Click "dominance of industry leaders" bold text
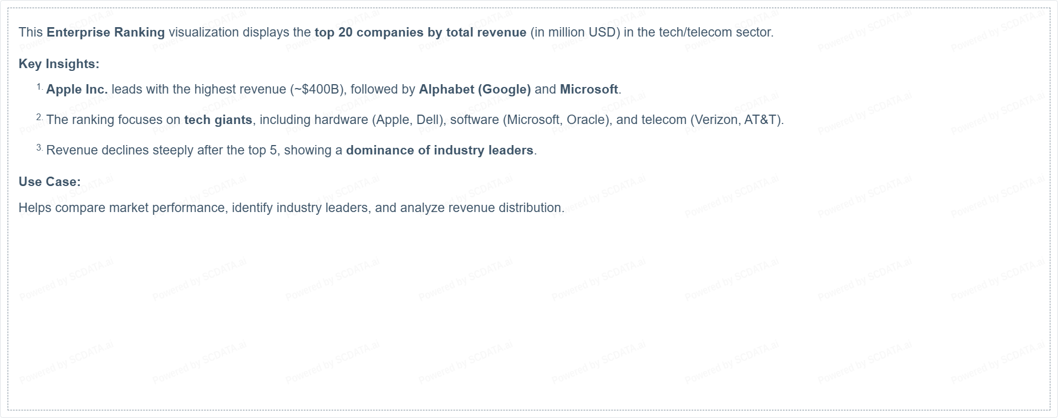This screenshot has height=418, width=1058. [x=440, y=150]
